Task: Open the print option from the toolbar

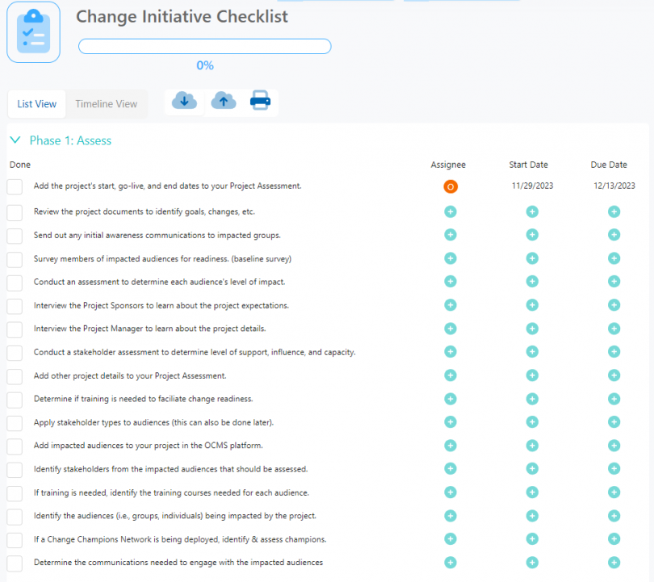Action: coord(260,100)
